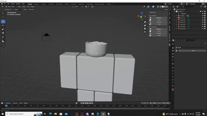
Task: Click Blender icon in Windows taskbar
Action: [x=103, y=114]
